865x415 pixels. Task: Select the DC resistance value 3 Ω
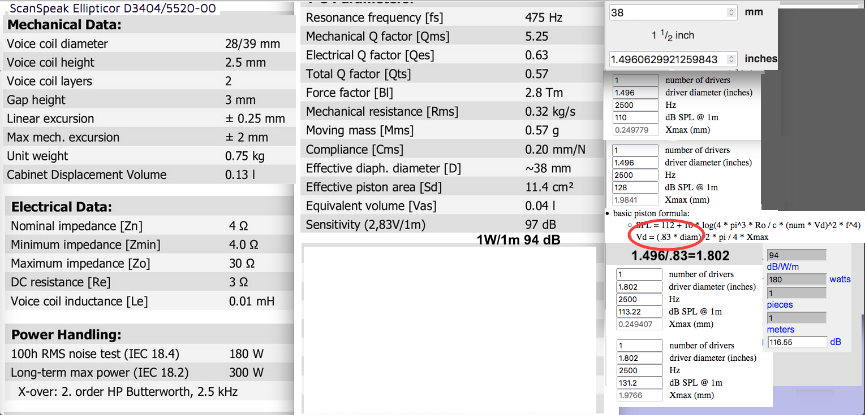(x=238, y=282)
